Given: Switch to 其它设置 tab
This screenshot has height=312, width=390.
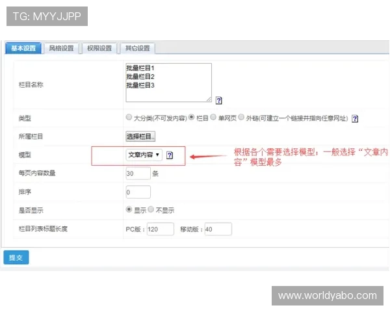Looking at the screenshot, I should tap(137, 48).
